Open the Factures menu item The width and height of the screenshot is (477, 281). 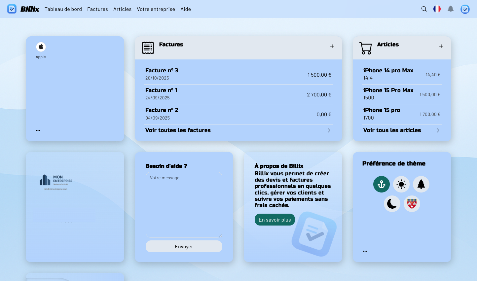point(97,9)
